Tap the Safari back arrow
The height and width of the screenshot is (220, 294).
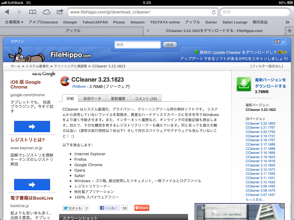coord(7,12)
